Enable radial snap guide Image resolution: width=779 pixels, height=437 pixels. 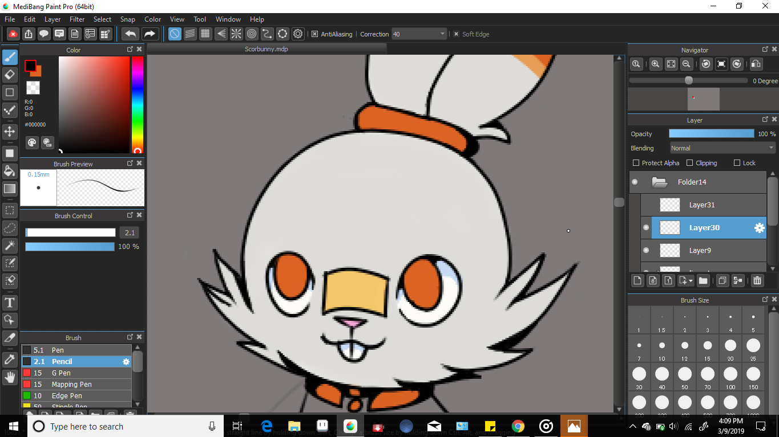pyautogui.click(x=236, y=34)
